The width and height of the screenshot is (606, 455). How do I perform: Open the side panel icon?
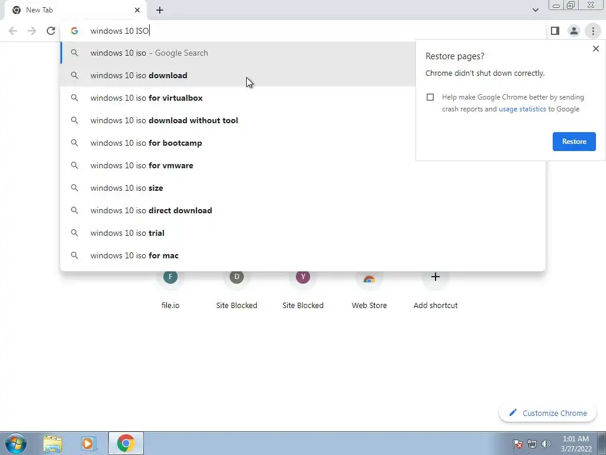click(x=555, y=31)
